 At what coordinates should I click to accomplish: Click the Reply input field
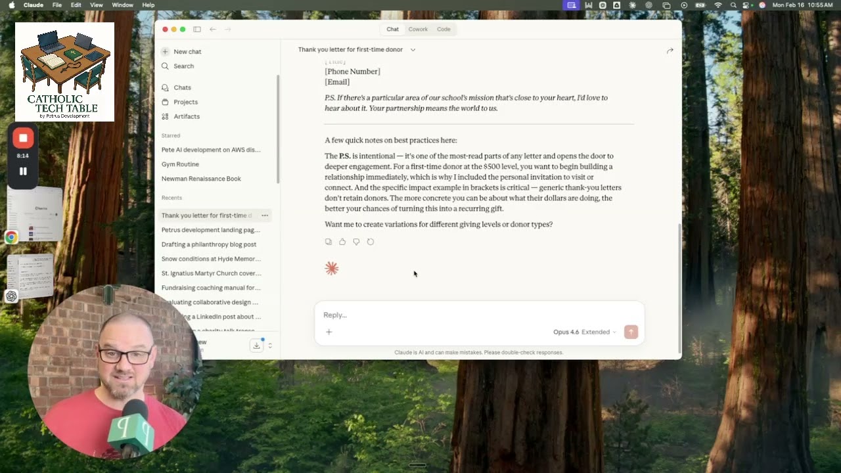pos(479,315)
